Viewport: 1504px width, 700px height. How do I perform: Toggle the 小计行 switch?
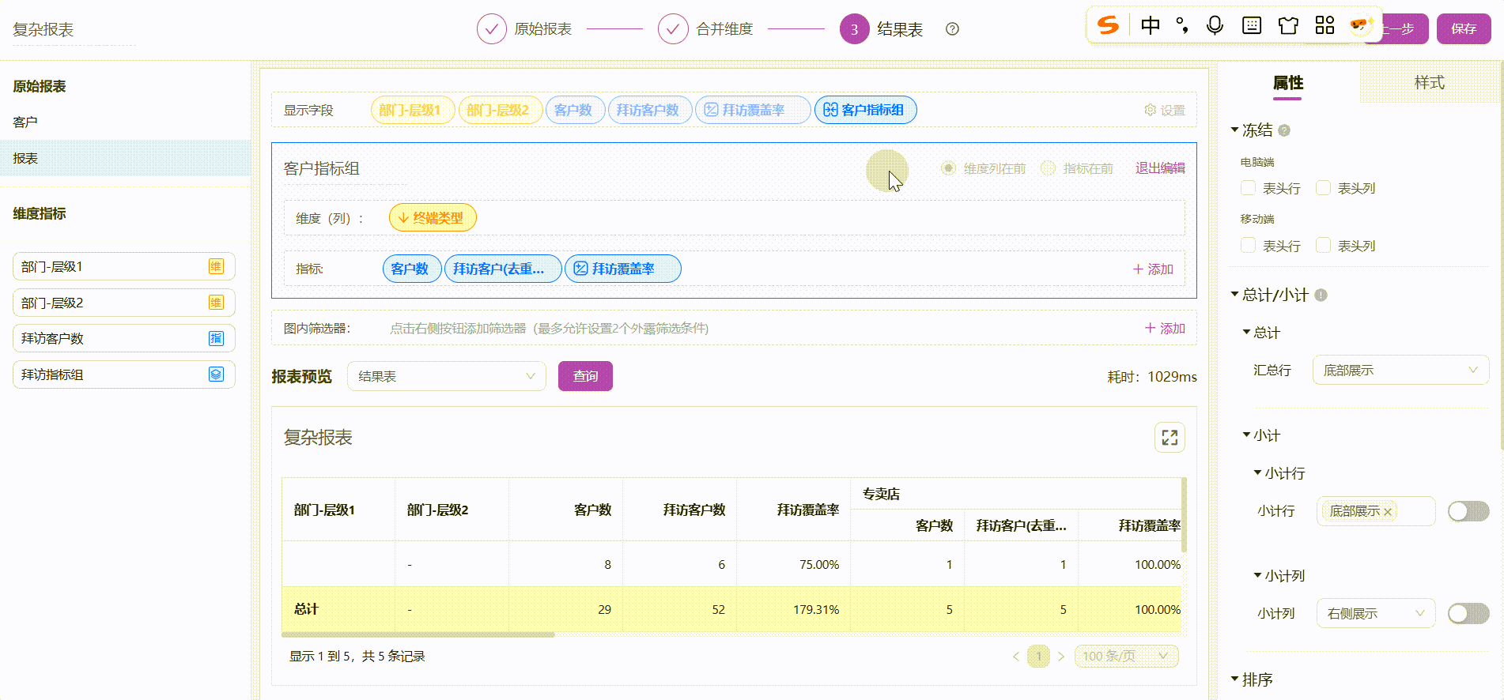click(x=1468, y=511)
